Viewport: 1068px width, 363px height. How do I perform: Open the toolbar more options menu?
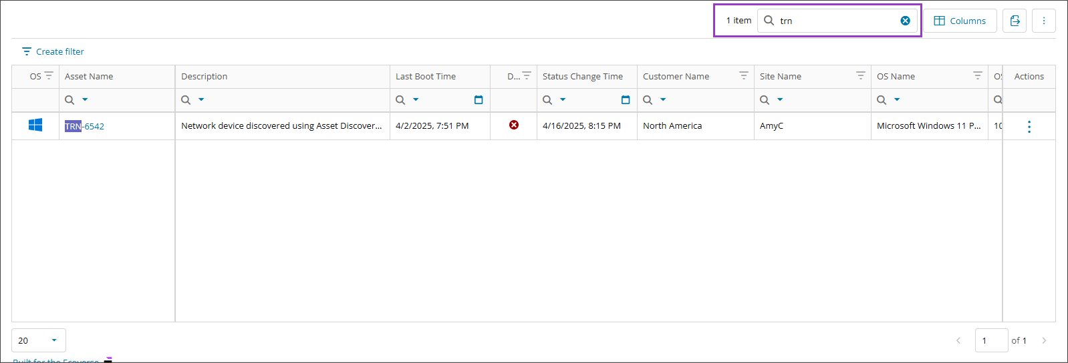point(1043,21)
